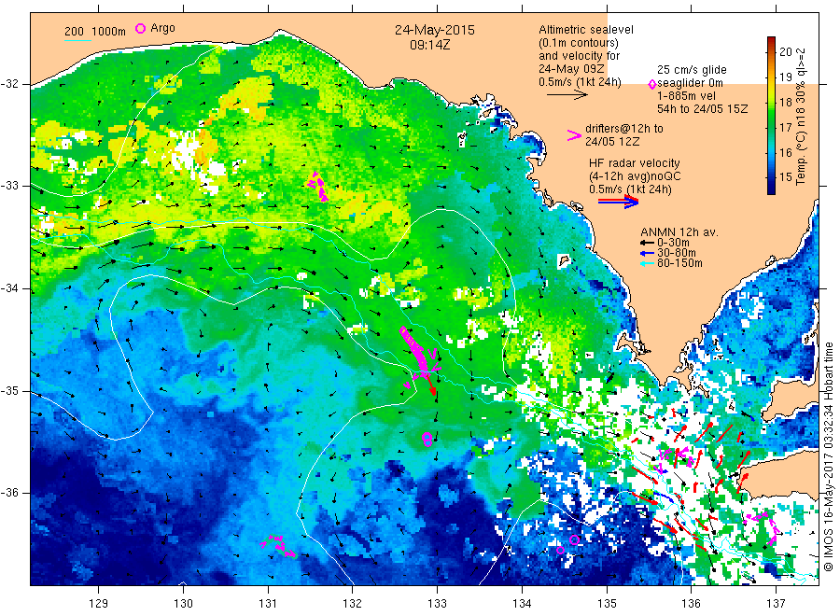Click the '0-30m' depth label
The height and width of the screenshot is (616, 840).
[673, 243]
